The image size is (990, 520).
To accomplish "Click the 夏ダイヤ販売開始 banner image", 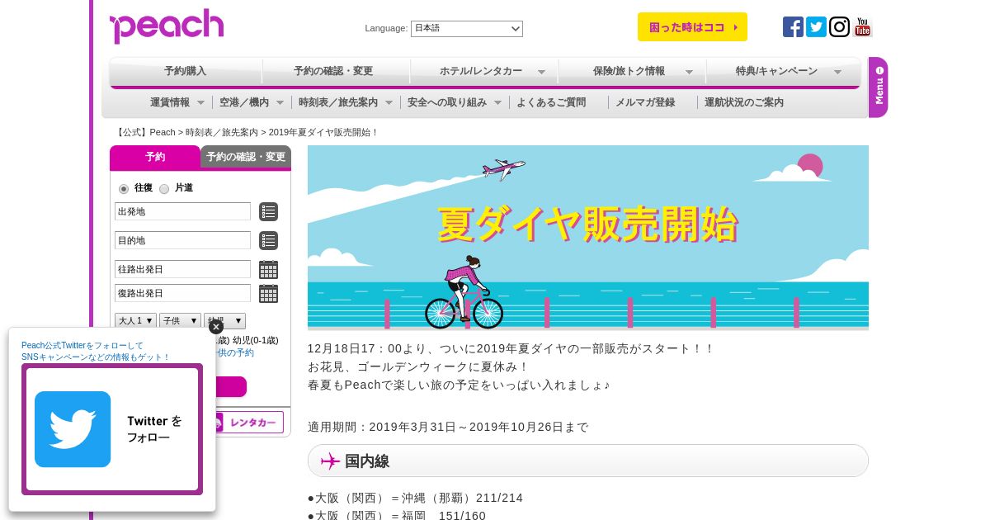I will point(588,238).
